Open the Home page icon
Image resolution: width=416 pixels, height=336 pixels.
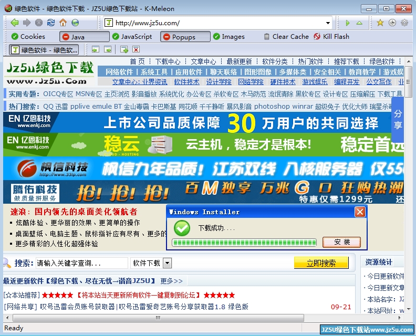pos(63,23)
